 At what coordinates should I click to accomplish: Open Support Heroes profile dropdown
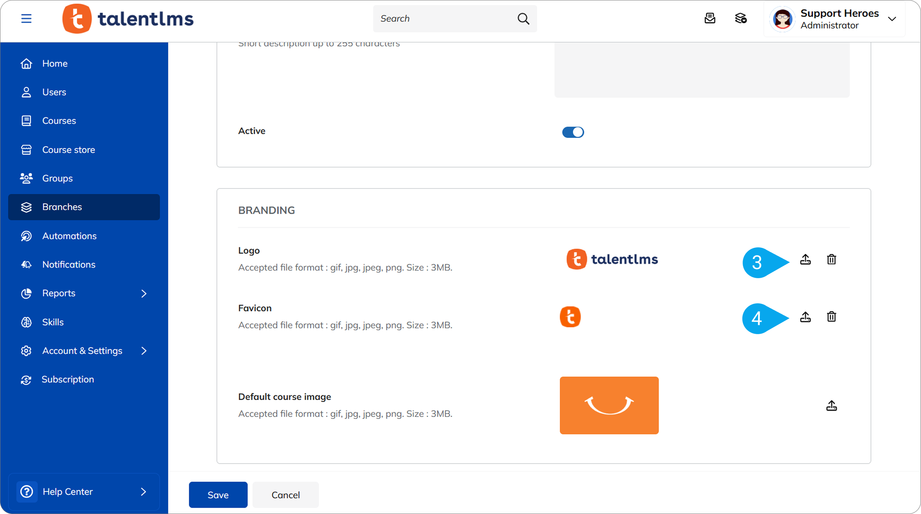[892, 19]
